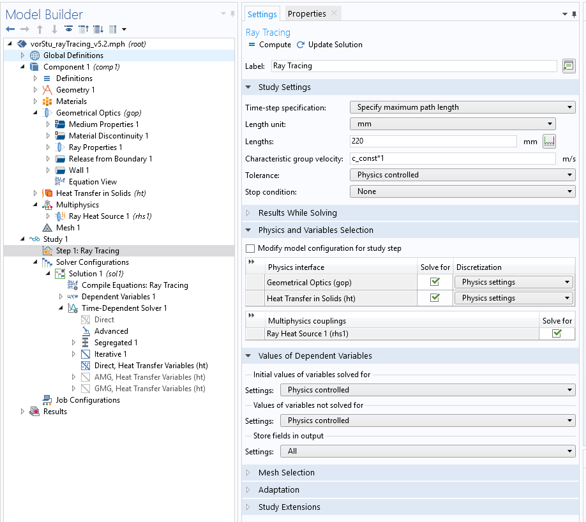Enable Modify model configuration for study step

click(250, 248)
